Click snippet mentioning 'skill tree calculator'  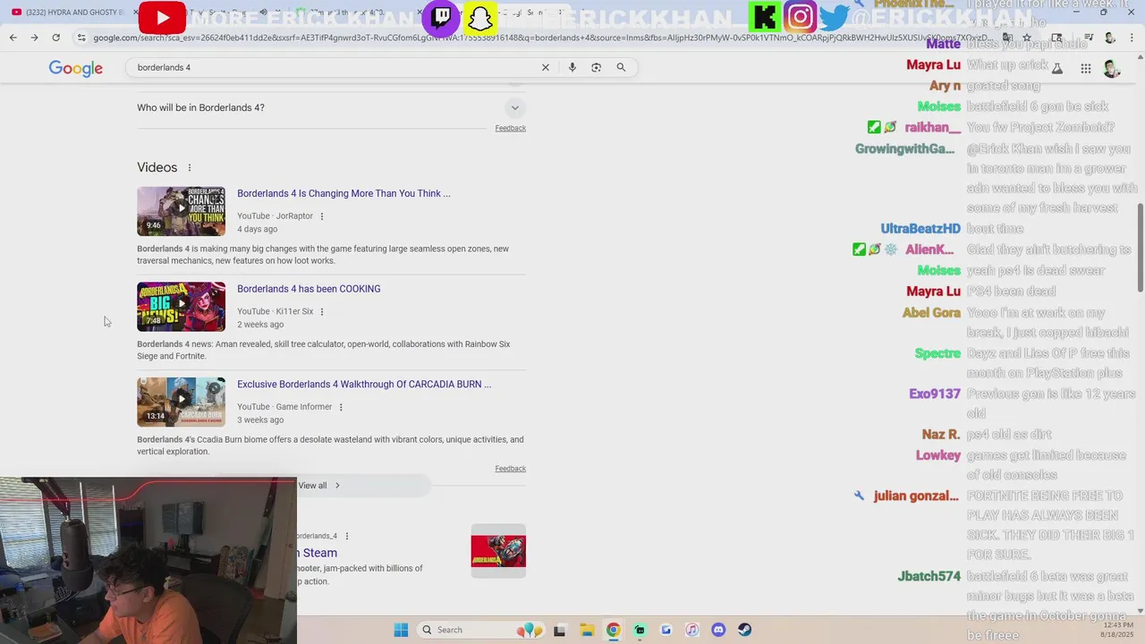pyautogui.click(x=323, y=351)
